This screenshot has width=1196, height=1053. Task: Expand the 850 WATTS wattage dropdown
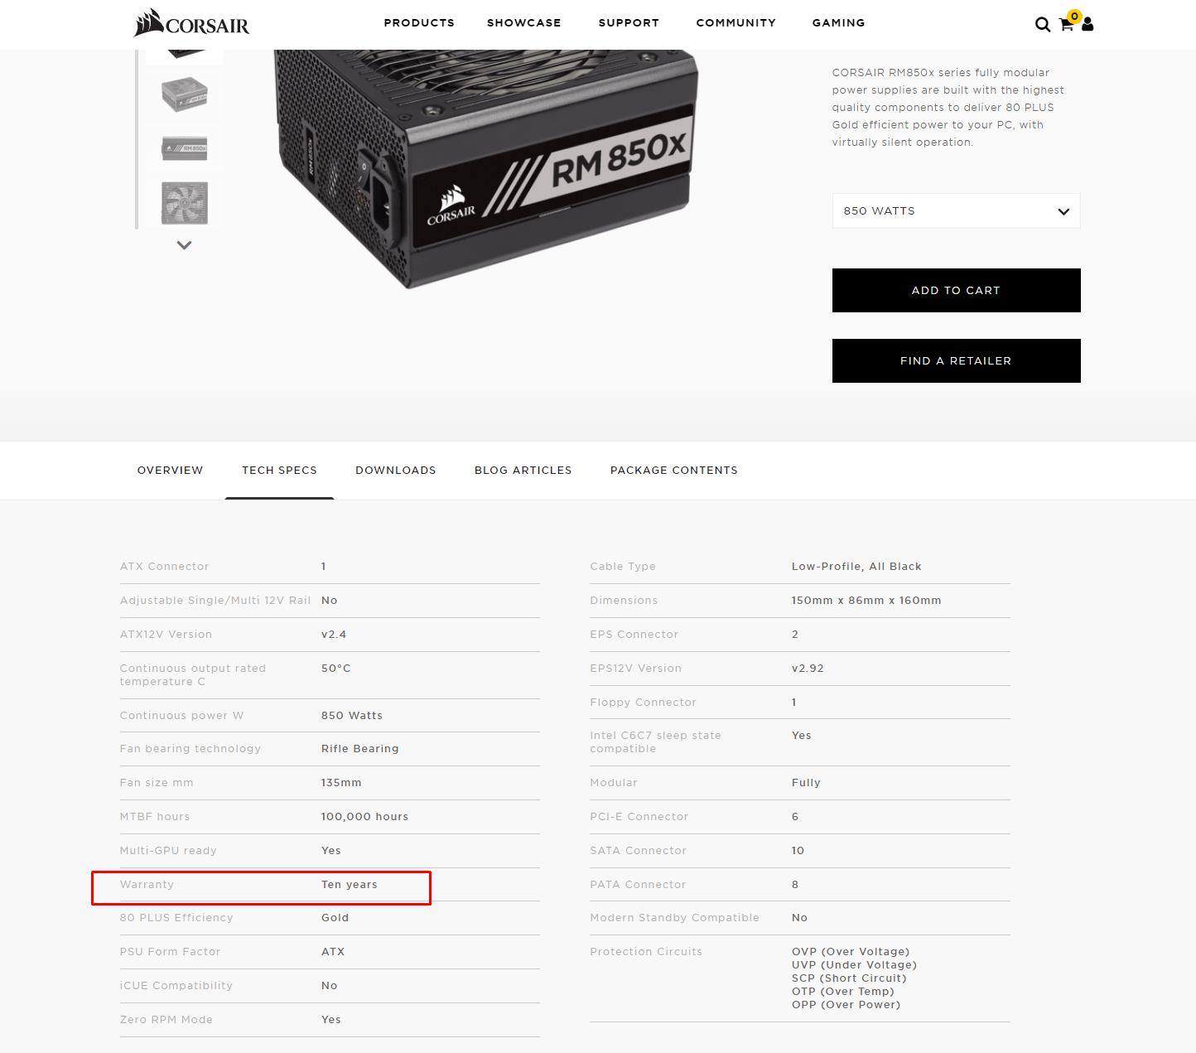(956, 211)
